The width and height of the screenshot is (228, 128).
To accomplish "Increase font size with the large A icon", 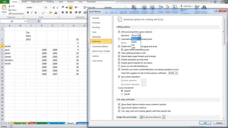I will 54,7.
